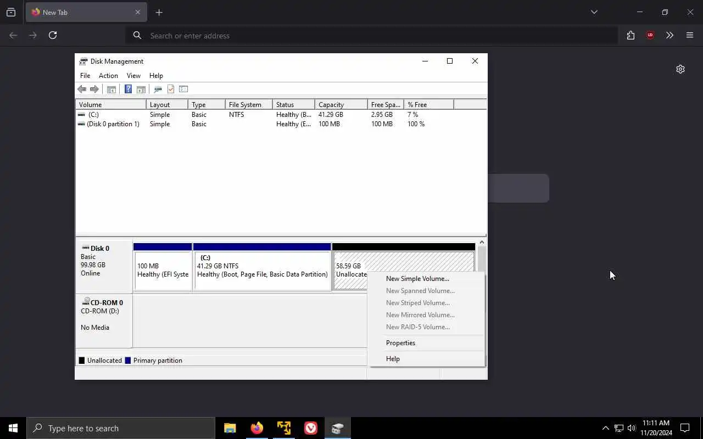Select the Disk 0 label panel
Image resolution: width=703 pixels, height=439 pixels.
[x=104, y=267]
